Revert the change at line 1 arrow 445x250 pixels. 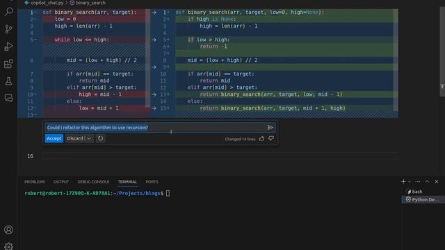(154, 12)
